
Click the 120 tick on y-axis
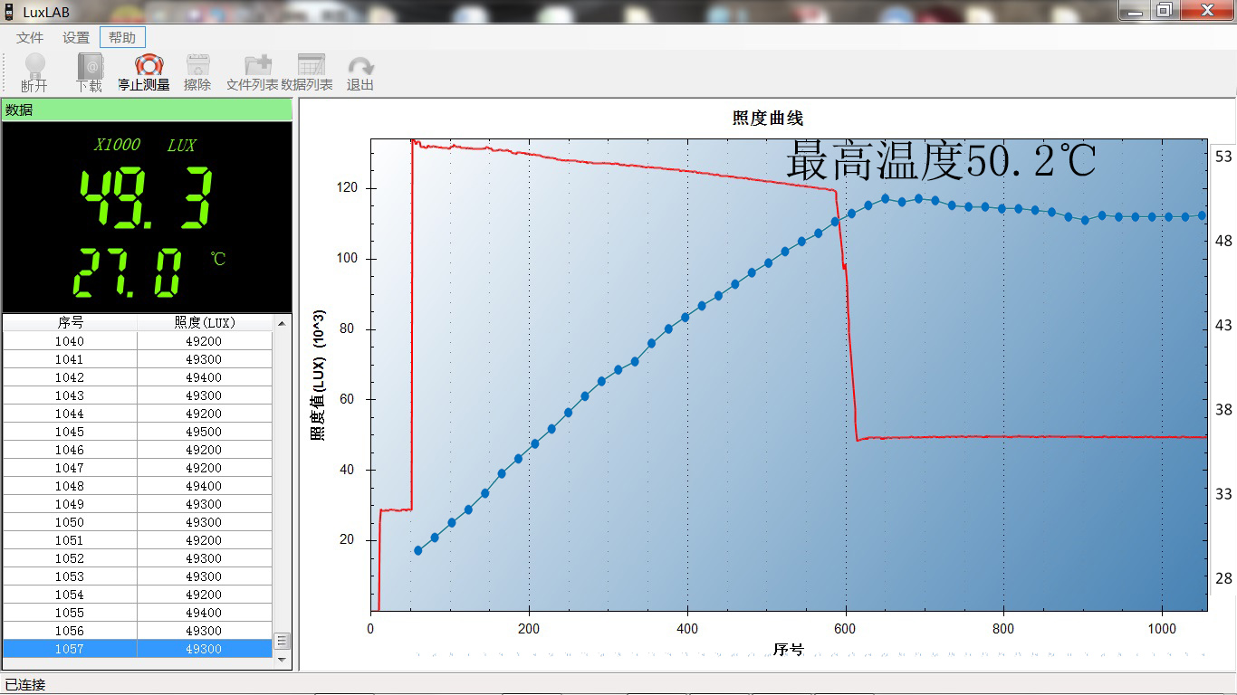pos(349,188)
